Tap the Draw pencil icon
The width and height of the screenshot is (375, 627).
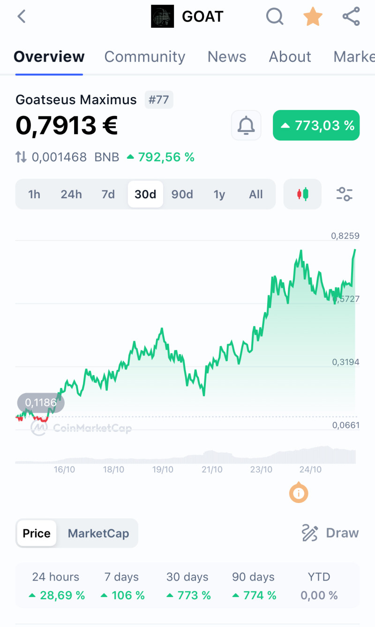tap(310, 533)
